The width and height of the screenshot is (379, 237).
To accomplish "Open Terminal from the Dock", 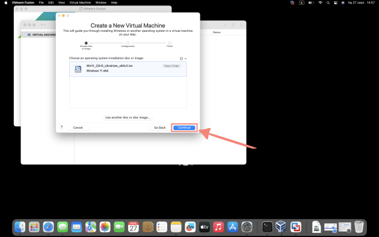I will 267,227.
